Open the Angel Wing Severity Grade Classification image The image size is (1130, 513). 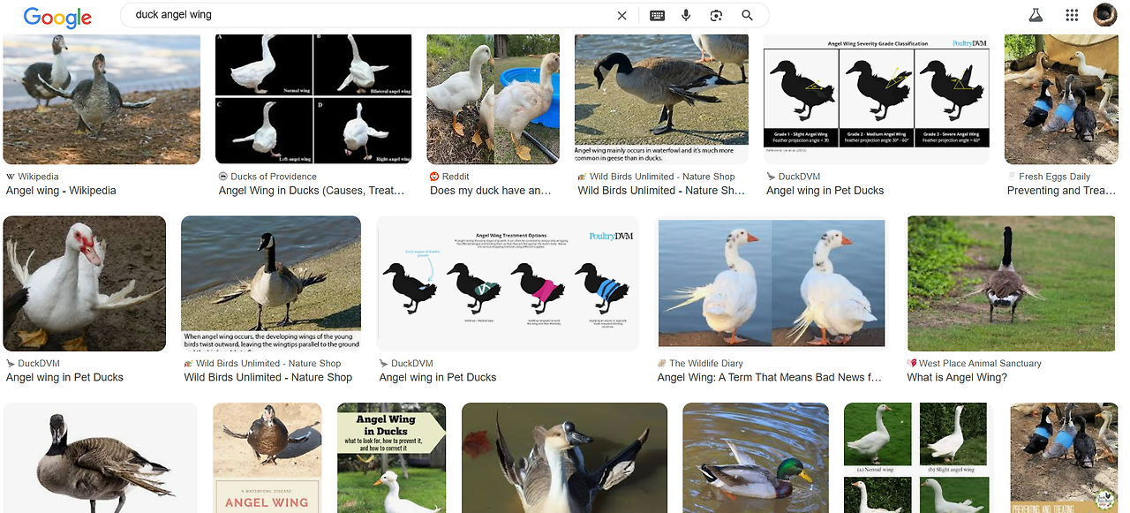click(x=877, y=99)
